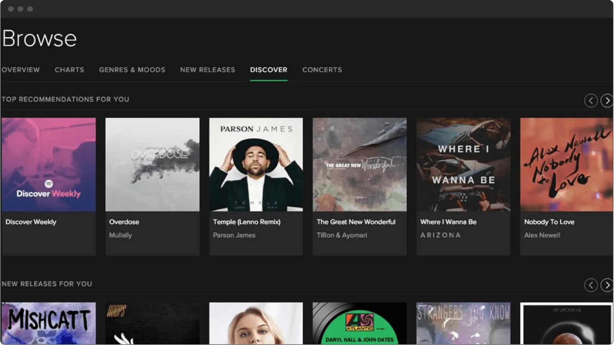Open the Overdose album artwork
Image resolution: width=614 pixels, height=345 pixels.
(x=152, y=164)
